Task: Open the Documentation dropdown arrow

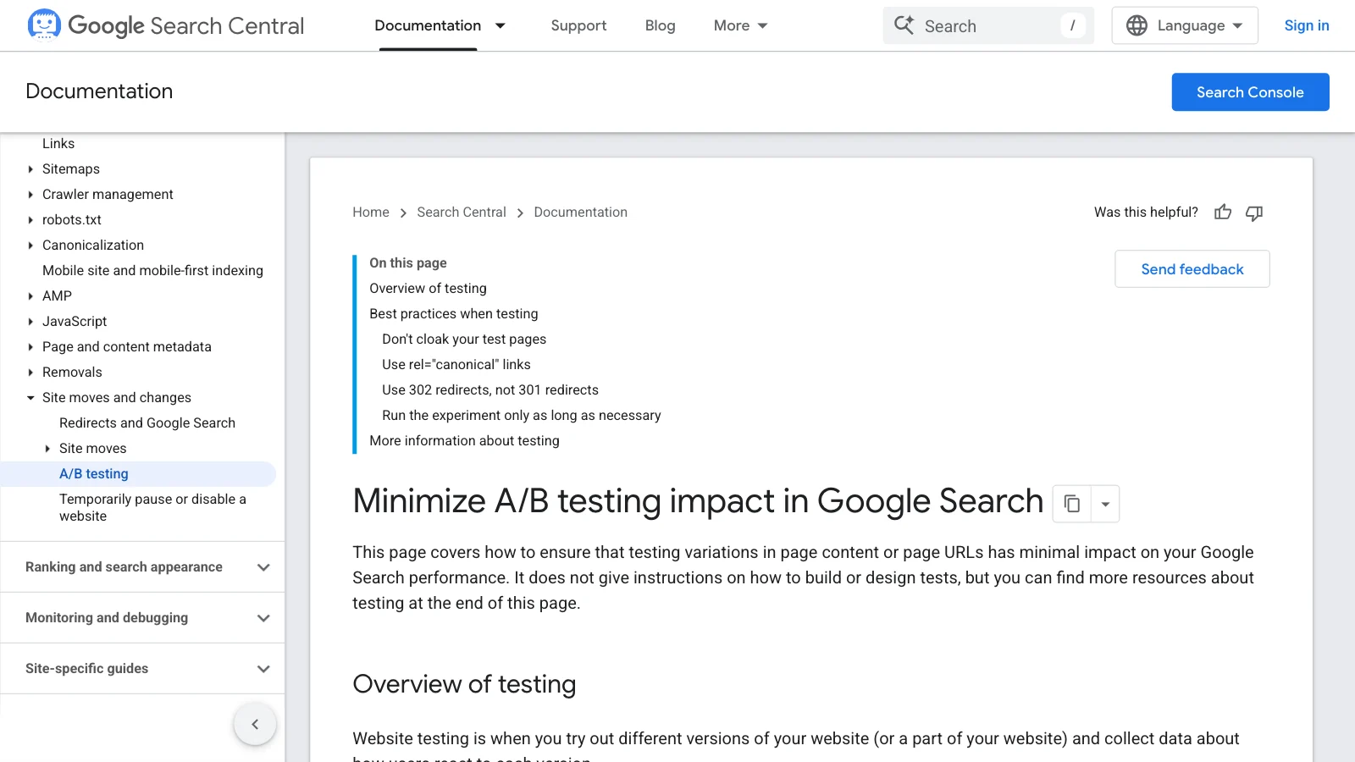Action: (x=501, y=25)
